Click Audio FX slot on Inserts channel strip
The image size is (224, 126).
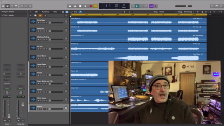pos(7,77)
